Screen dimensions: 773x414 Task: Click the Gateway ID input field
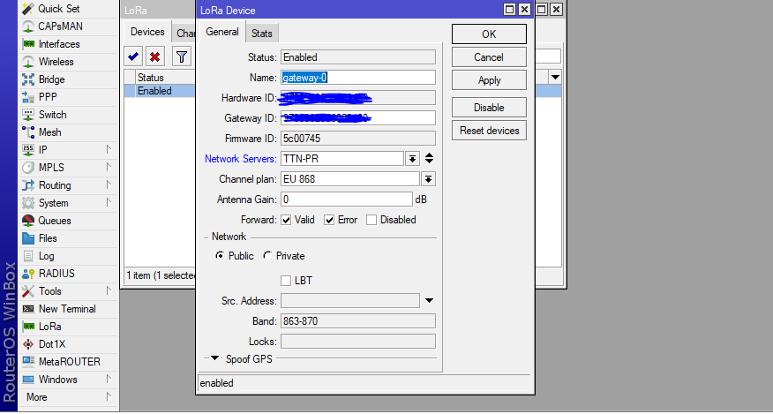tap(358, 118)
